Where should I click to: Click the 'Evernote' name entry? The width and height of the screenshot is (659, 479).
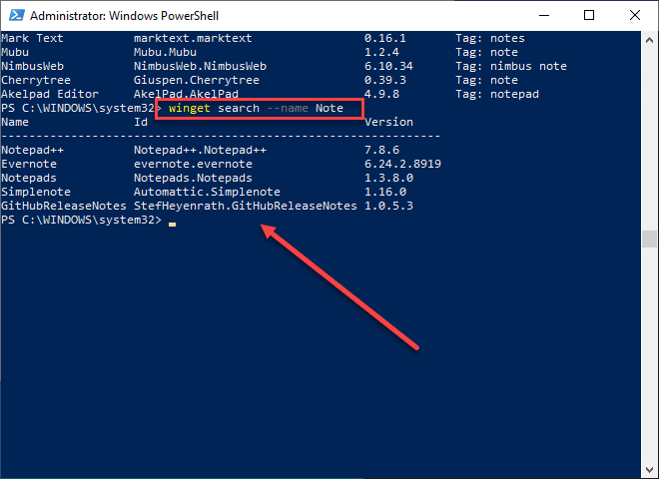point(29,164)
